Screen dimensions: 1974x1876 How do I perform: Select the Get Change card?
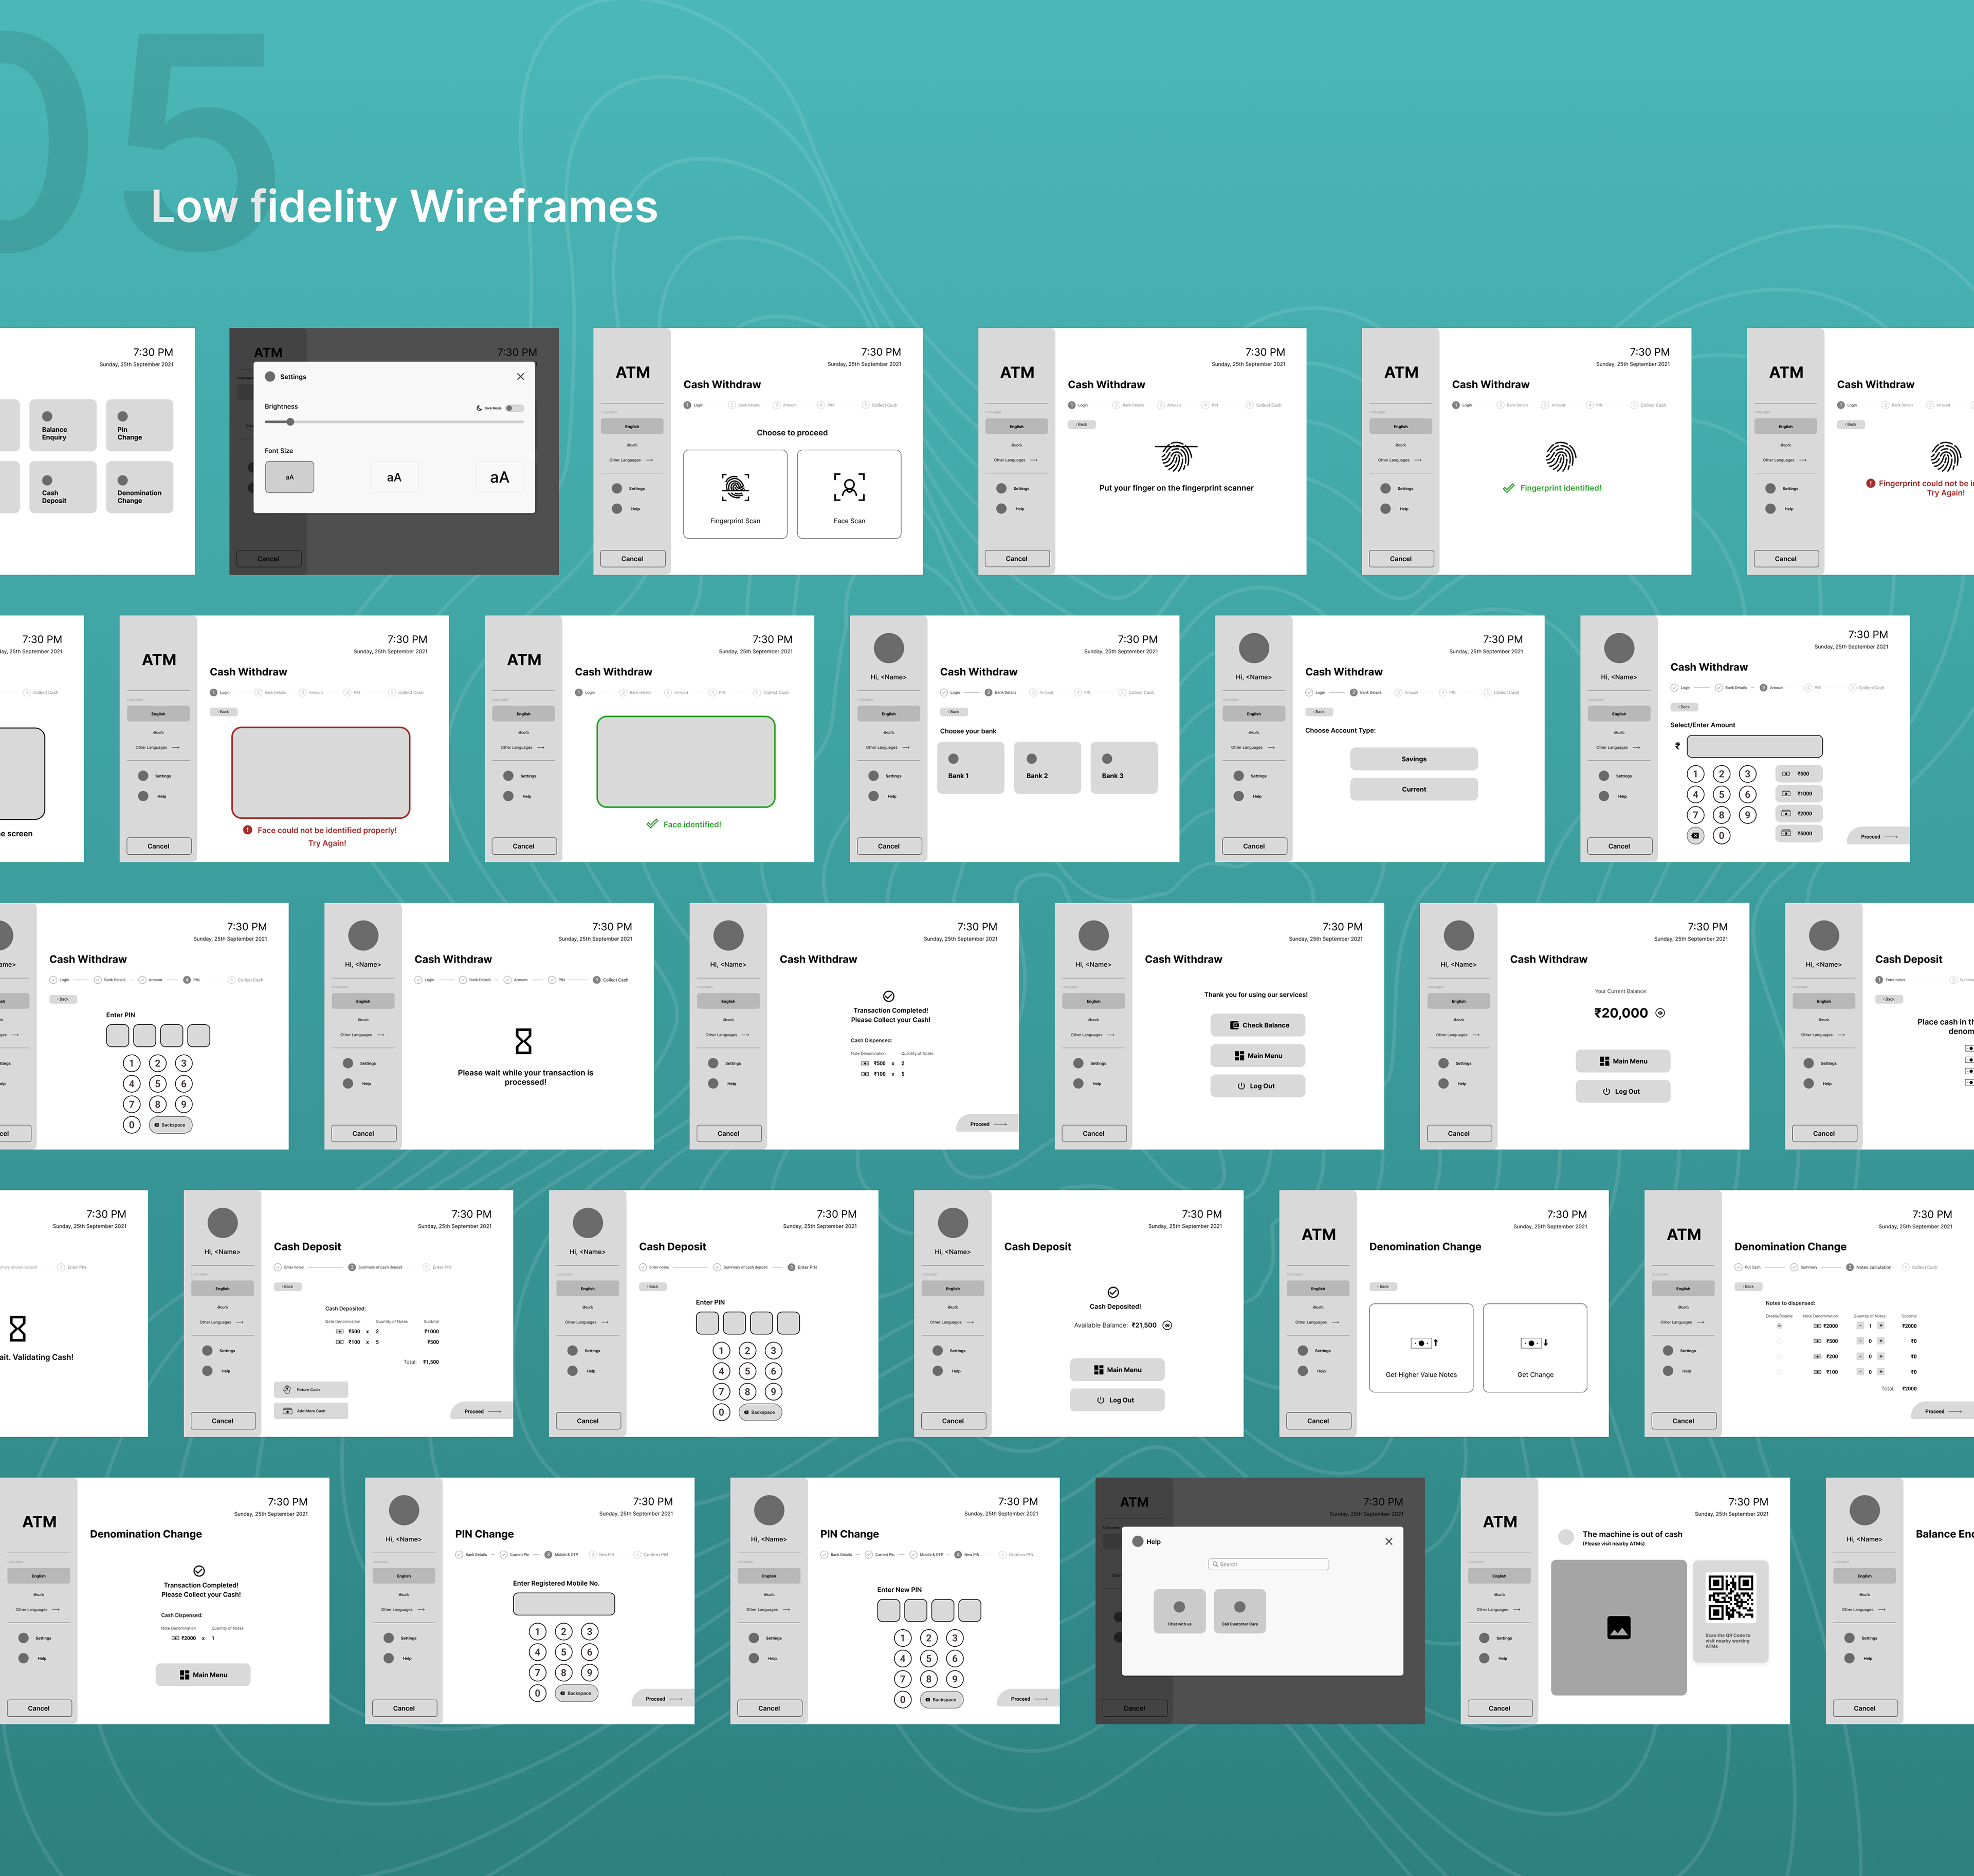tap(1535, 1347)
